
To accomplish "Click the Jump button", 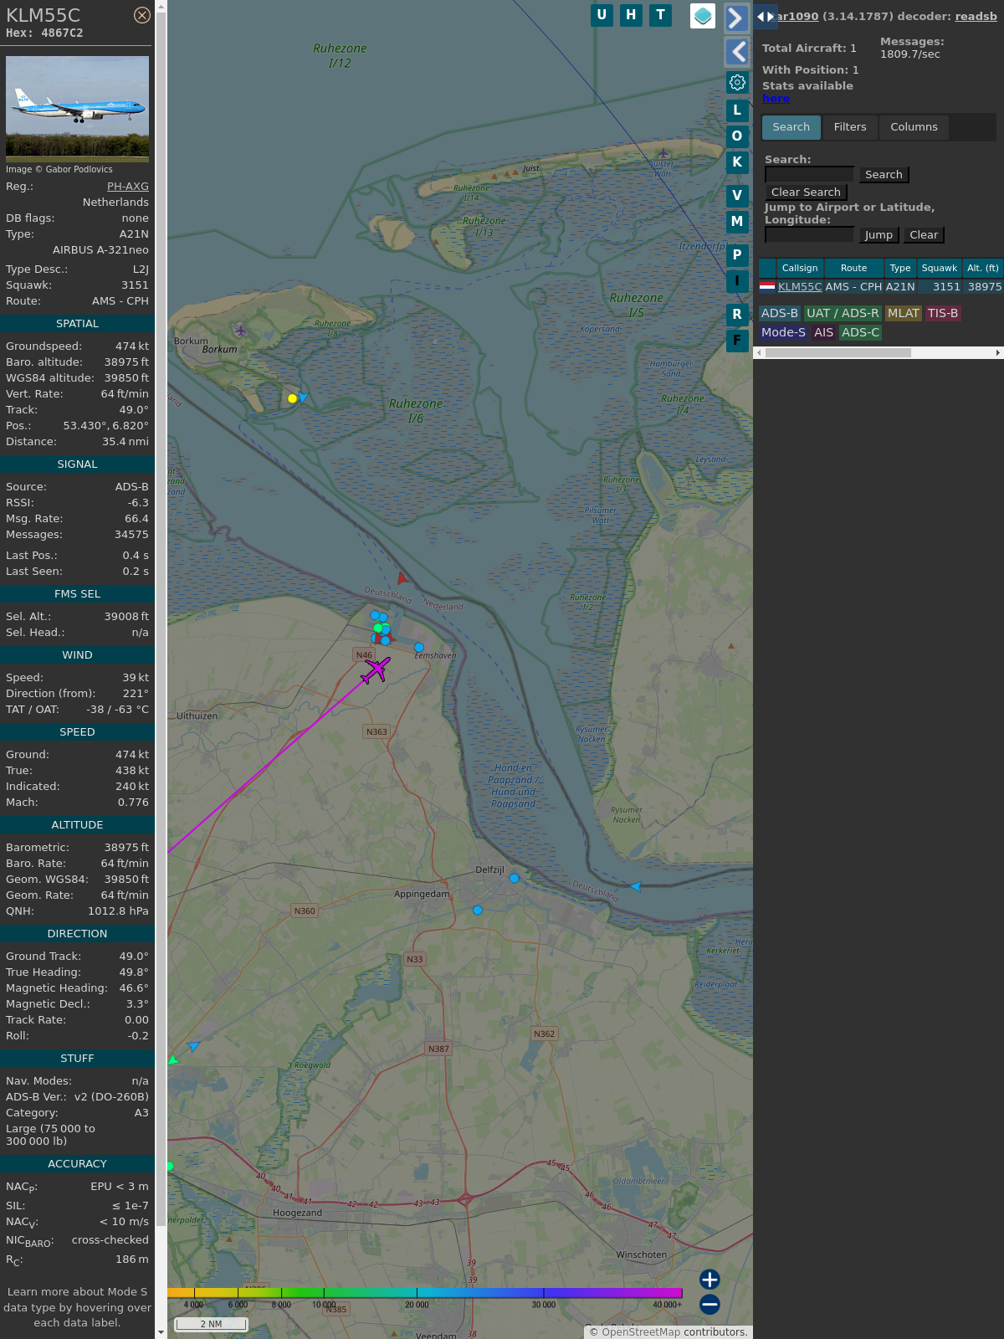I will 878,235.
